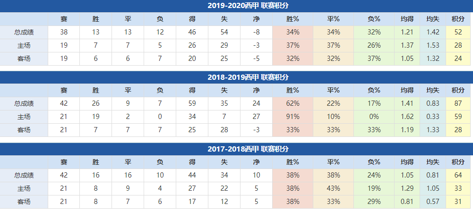Select 主场 row label in 2018-2019 table
The image size is (473, 212).
[x=24, y=117]
